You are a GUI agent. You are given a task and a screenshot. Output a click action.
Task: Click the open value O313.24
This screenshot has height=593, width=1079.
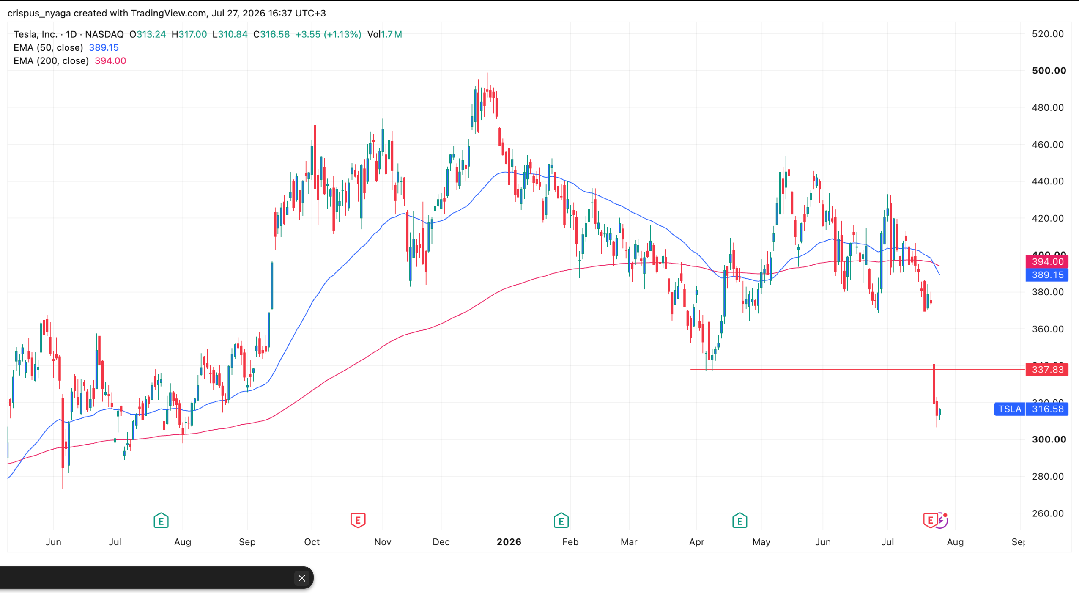(148, 34)
